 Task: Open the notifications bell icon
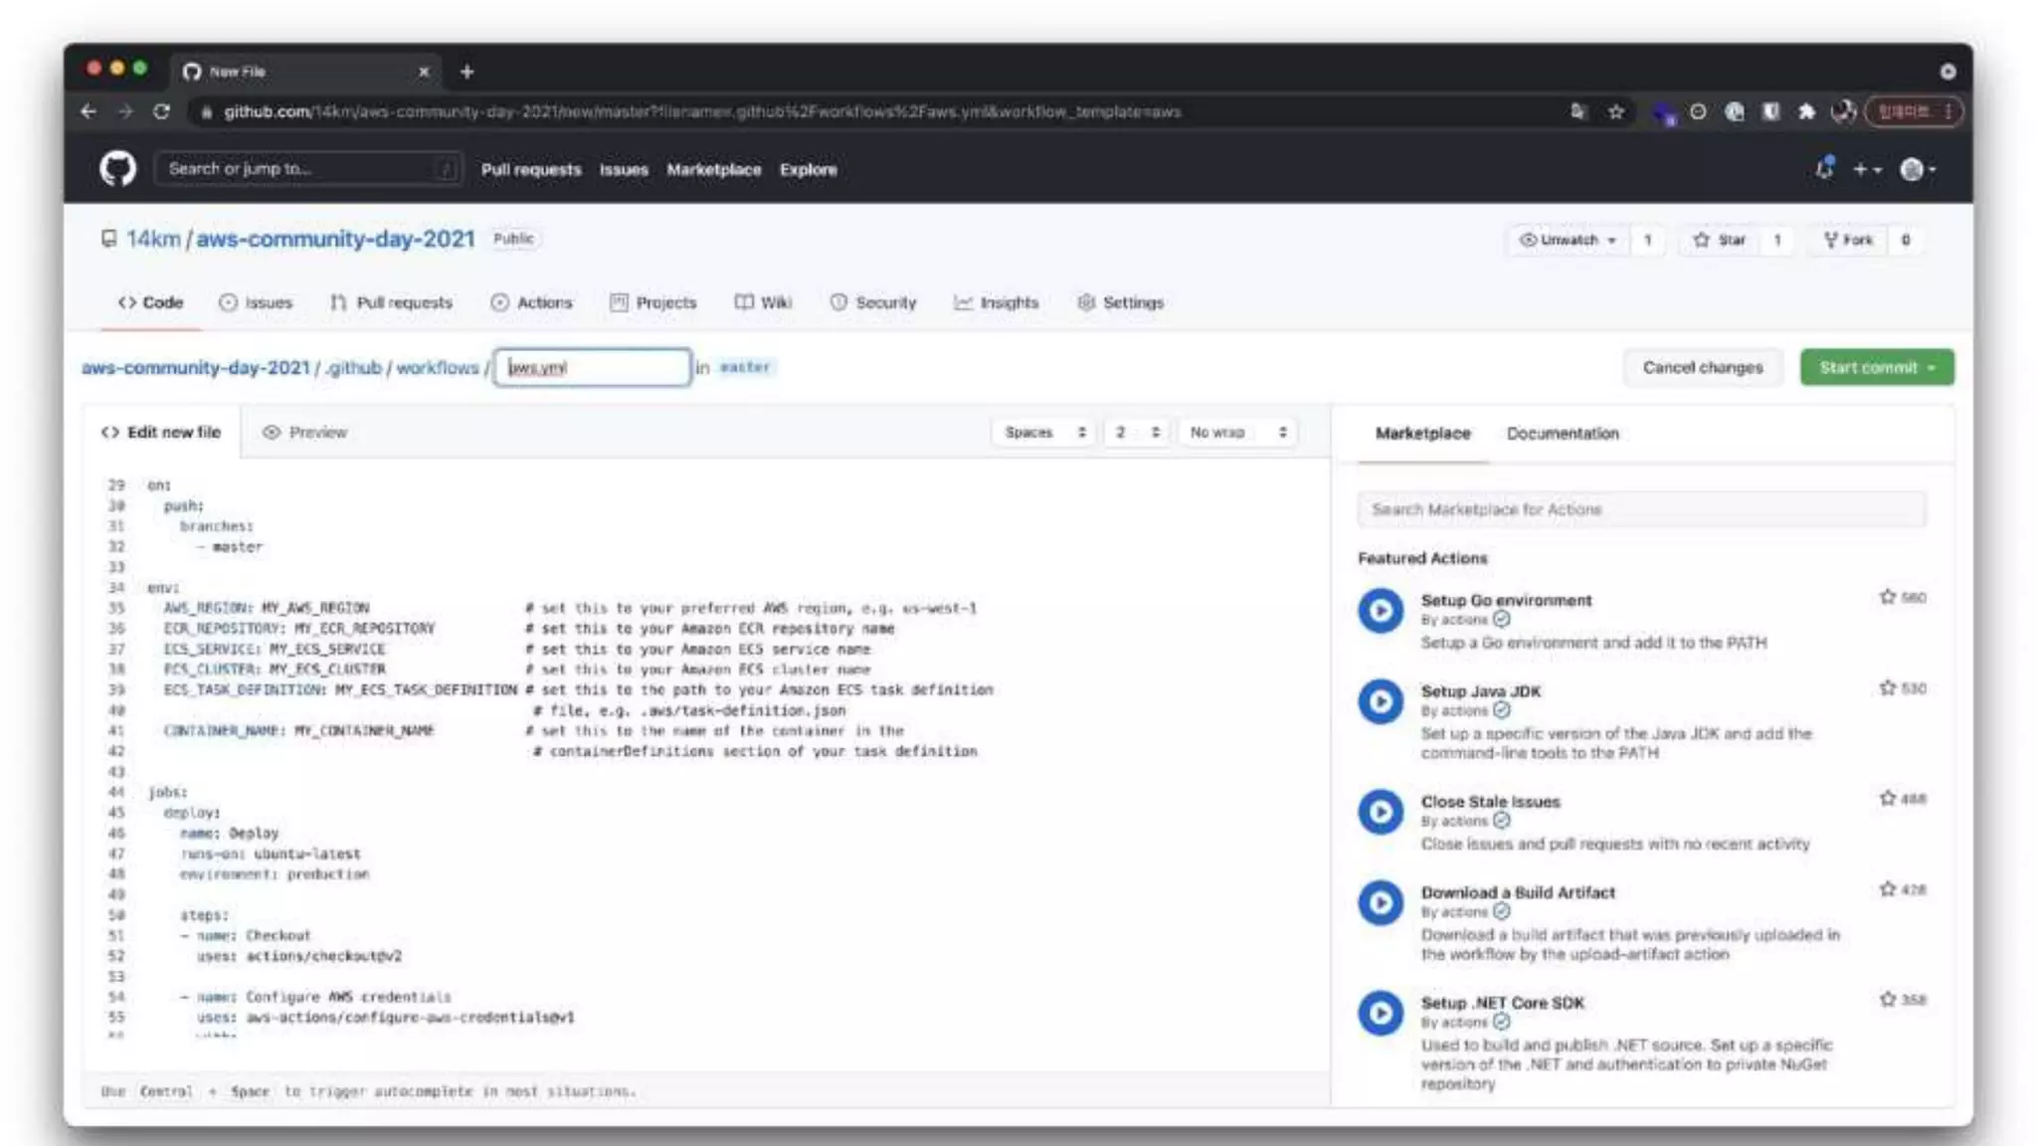click(x=1824, y=169)
